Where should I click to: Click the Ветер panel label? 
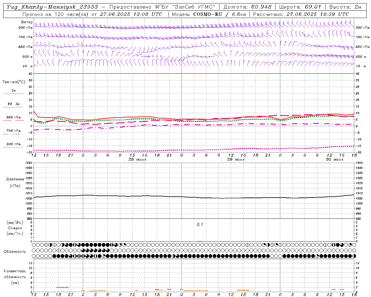[x=27, y=22]
